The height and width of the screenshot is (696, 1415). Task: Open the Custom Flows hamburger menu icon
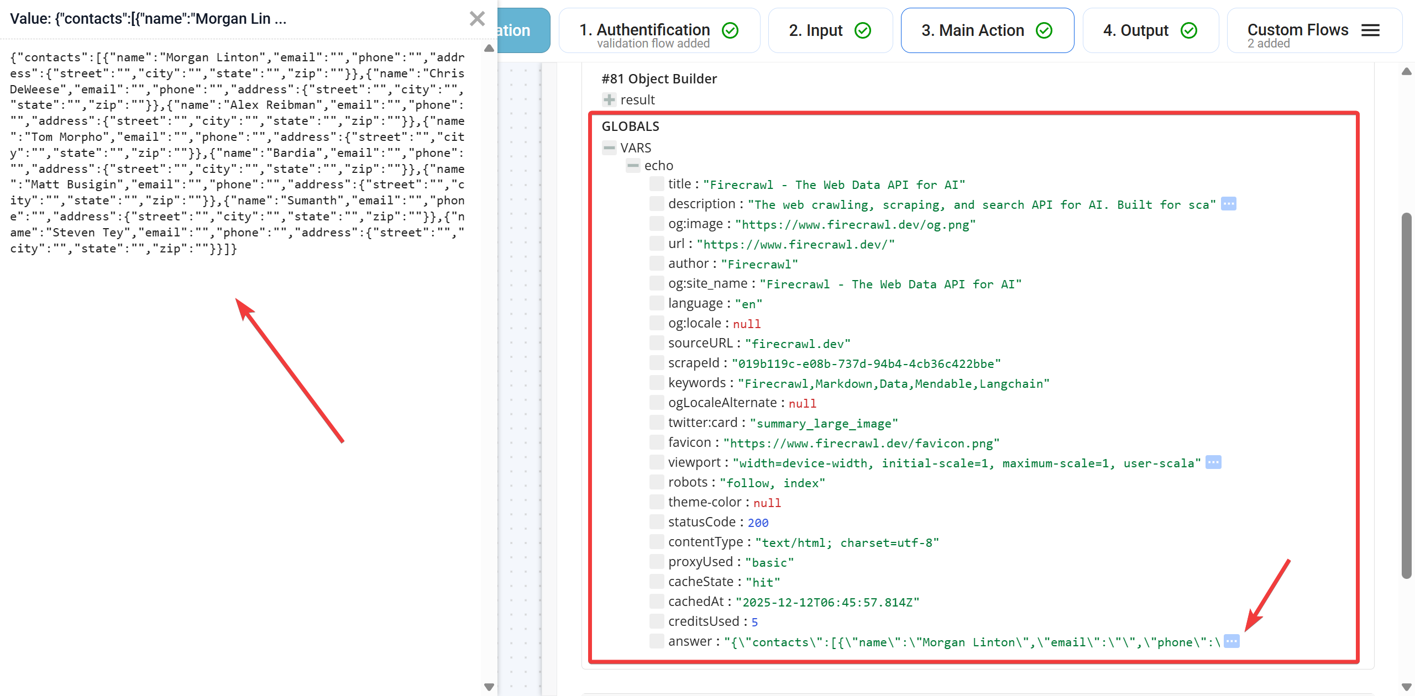point(1371,30)
